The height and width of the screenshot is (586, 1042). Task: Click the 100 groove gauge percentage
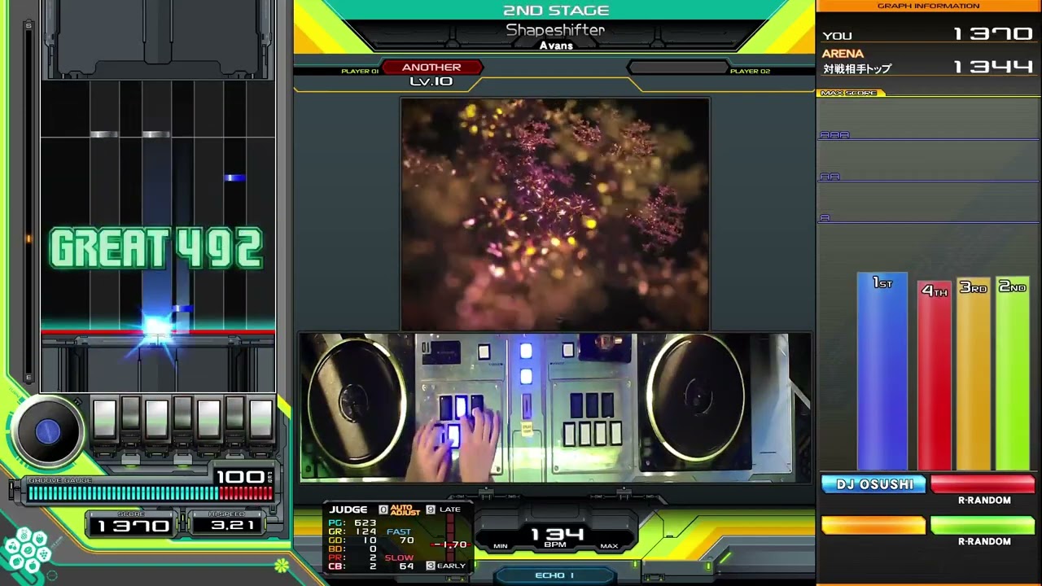coord(242,476)
